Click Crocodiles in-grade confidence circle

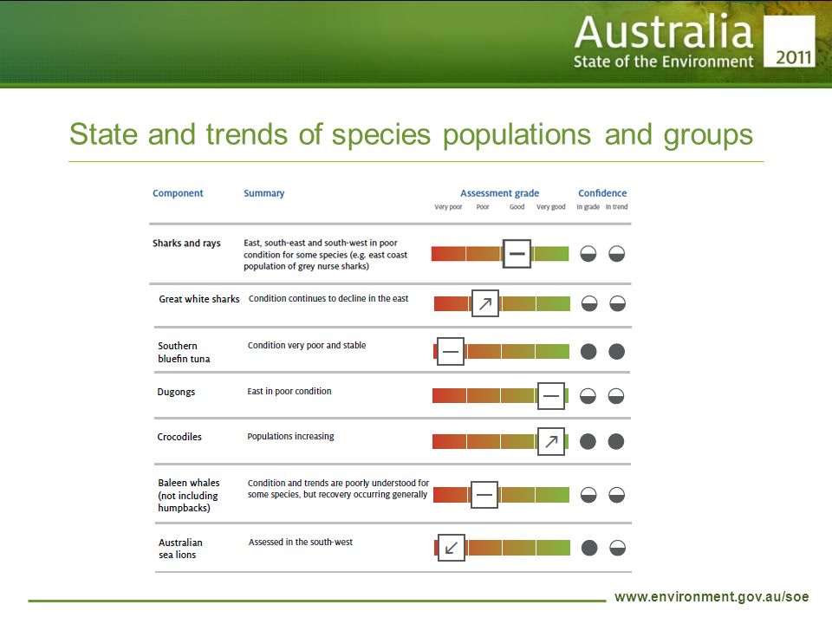(588, 441)
